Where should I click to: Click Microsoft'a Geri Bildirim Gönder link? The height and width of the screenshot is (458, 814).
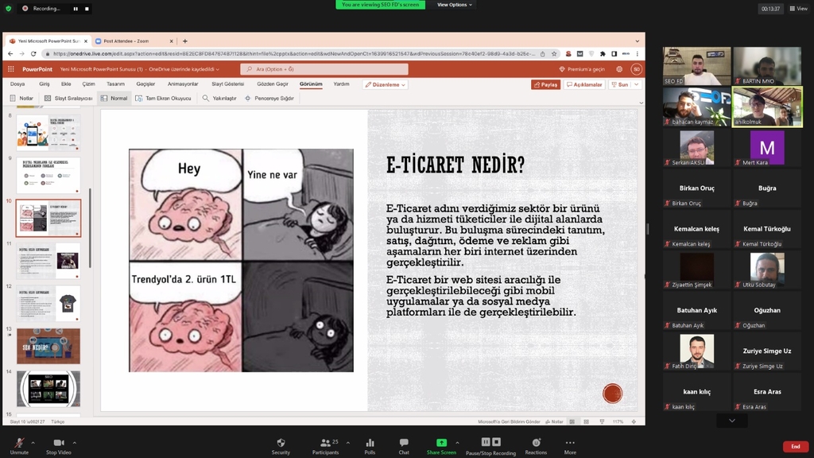(509, 421)
